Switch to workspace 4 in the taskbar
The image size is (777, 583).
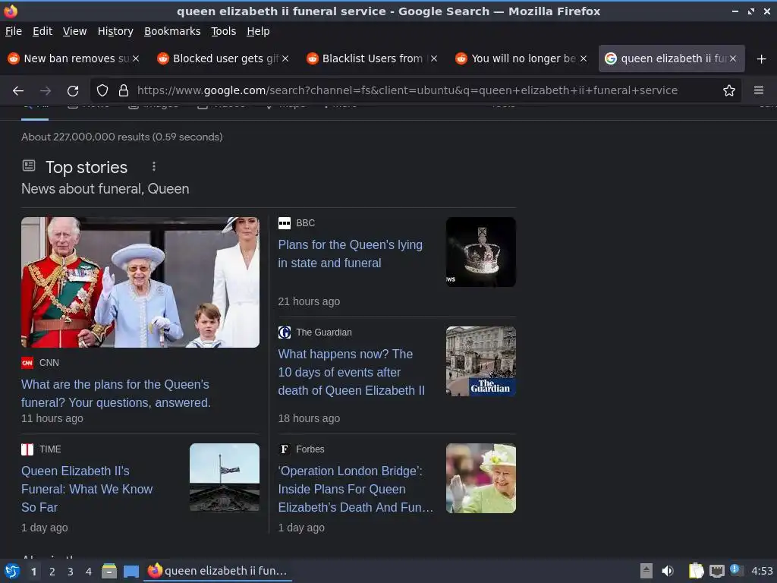(x=89, y=572)
